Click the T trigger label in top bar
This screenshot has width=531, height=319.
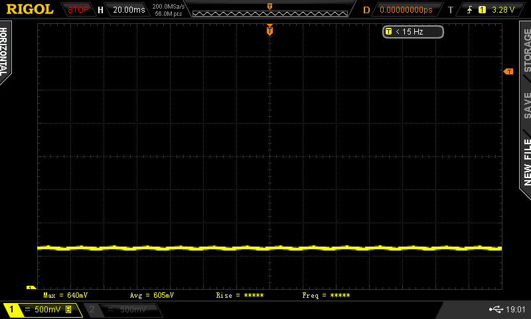pyautogui.click(x=451, y=10)
